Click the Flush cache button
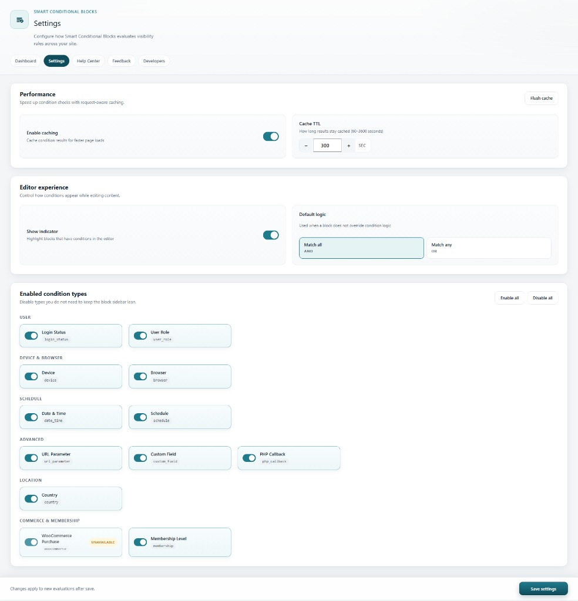Screen dimensions: 578x601 coord(541,98)
